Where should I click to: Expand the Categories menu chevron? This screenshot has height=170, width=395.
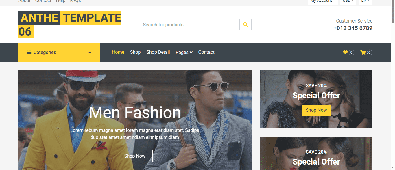coord(89,52)
